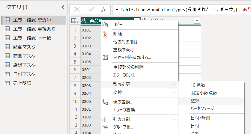The width and height of the screenshot is (251, 134).
Task: Click table icon beside 商品マスタ
Action: (7, 56)
